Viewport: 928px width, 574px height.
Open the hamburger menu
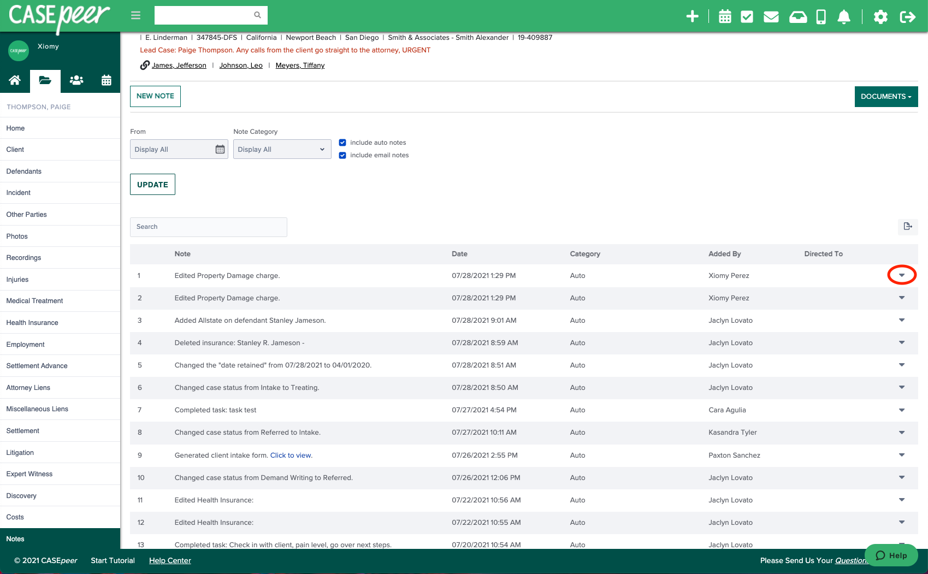(x=135, y=15)
